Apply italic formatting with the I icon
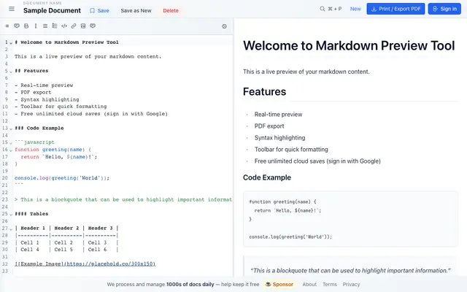 pos(36,26)
